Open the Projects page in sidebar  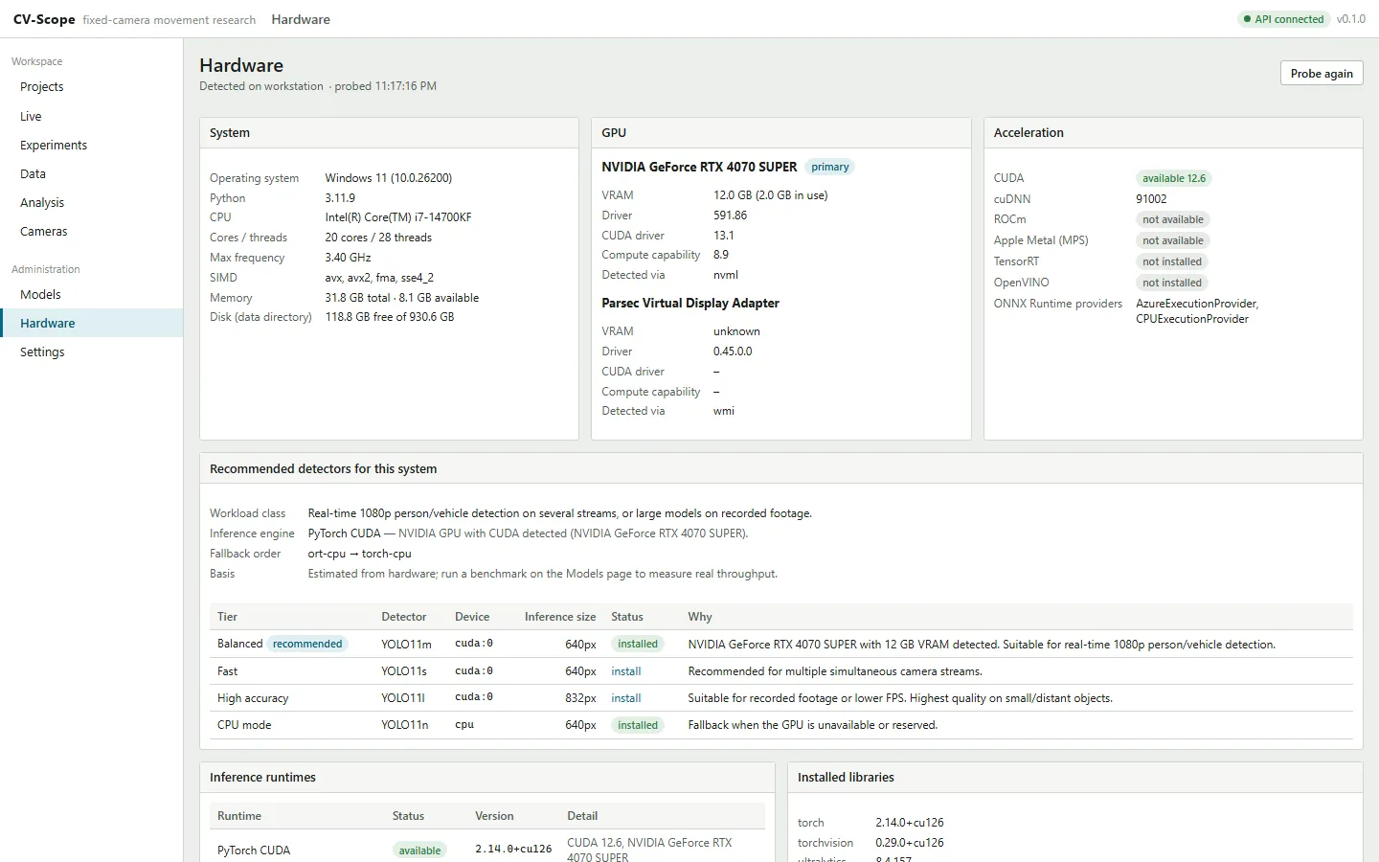(x=91, y=87)
